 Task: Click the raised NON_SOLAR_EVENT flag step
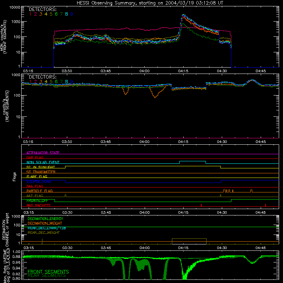tap(192, 161)
